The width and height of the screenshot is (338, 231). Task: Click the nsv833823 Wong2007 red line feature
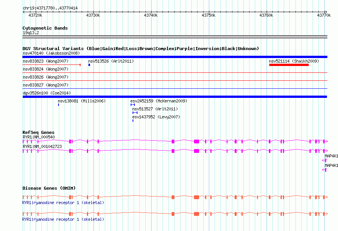(x=52, y=65)
